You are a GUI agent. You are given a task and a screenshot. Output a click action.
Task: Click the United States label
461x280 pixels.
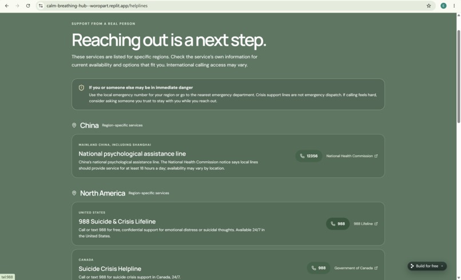pos(92,213)
